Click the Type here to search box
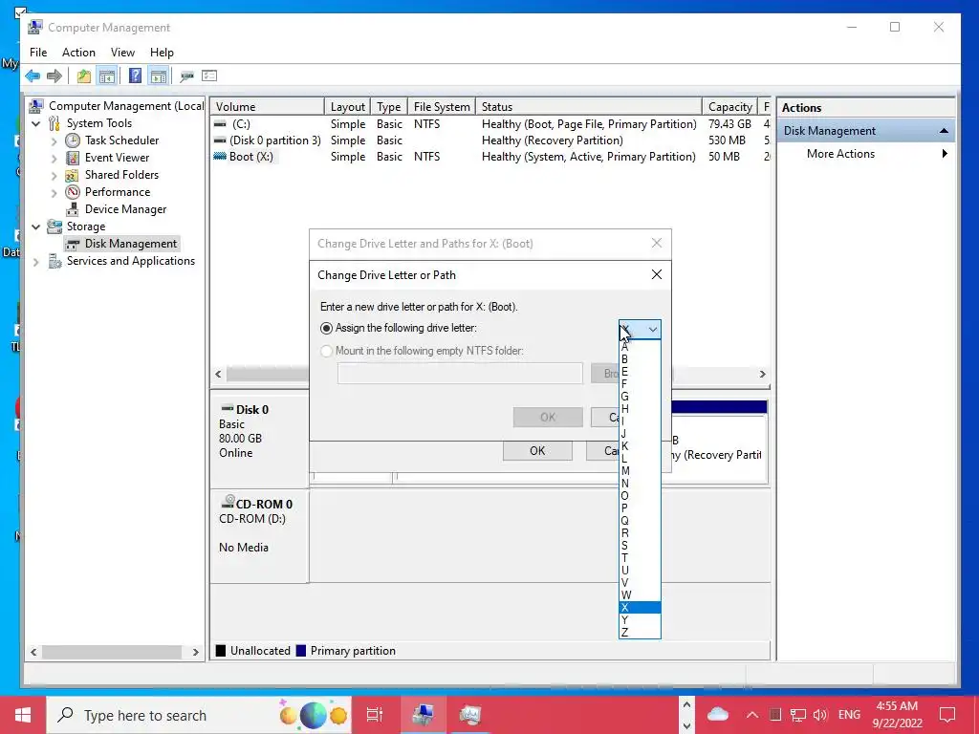Image resolution: width=979 pixels, height=734 pixels. pos(199,715)
